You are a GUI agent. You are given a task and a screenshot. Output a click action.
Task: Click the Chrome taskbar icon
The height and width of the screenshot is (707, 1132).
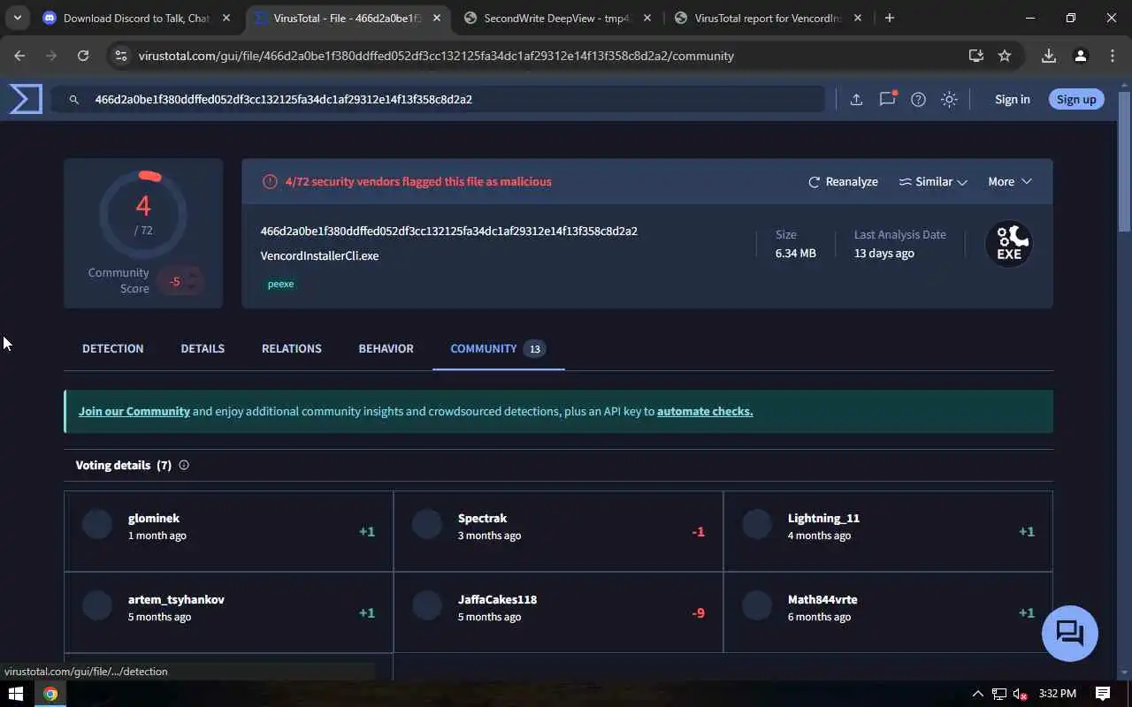(50, 694)
